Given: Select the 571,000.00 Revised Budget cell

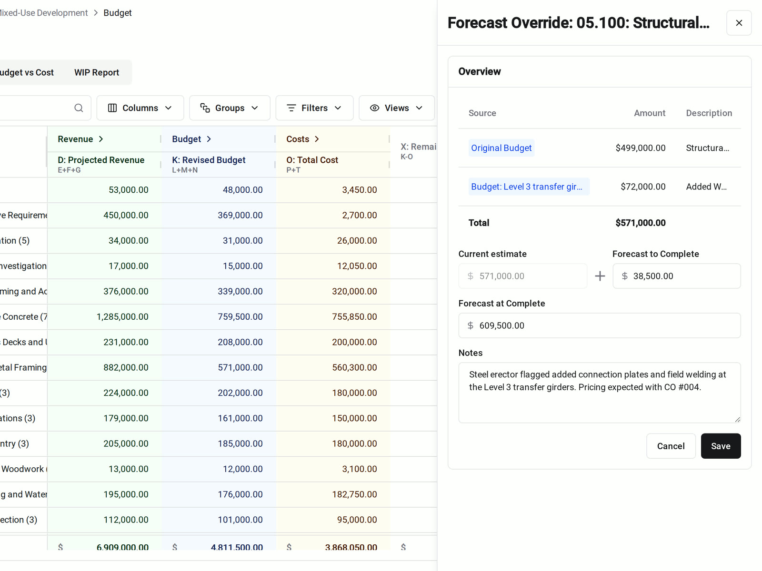Looking at the screenshot, I should pyautogui.click(x=219, y=367).
